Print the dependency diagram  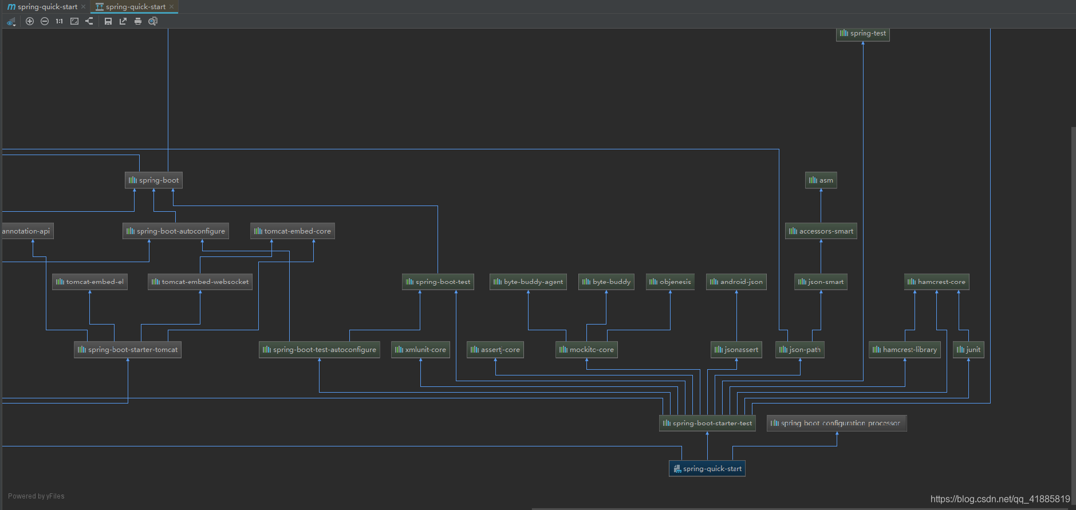click(138, 21)
